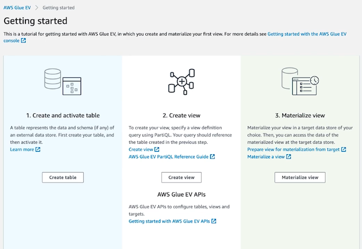Click the external icon next to Learn more

[x=38, y=149]
